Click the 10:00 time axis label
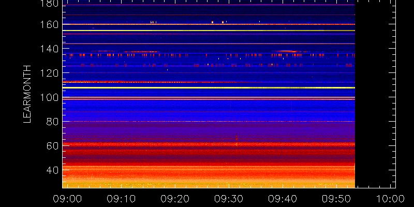The height and width of the screenshot is (207, 414). [x=390, y=199]
